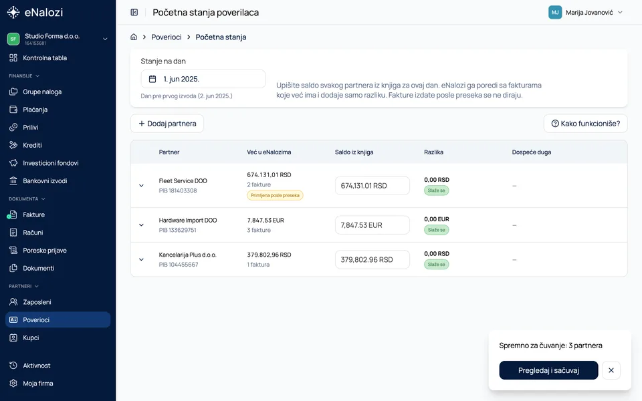Screen dimensions: 642x401
Task: Open Fakture documents
Action: 58,215
